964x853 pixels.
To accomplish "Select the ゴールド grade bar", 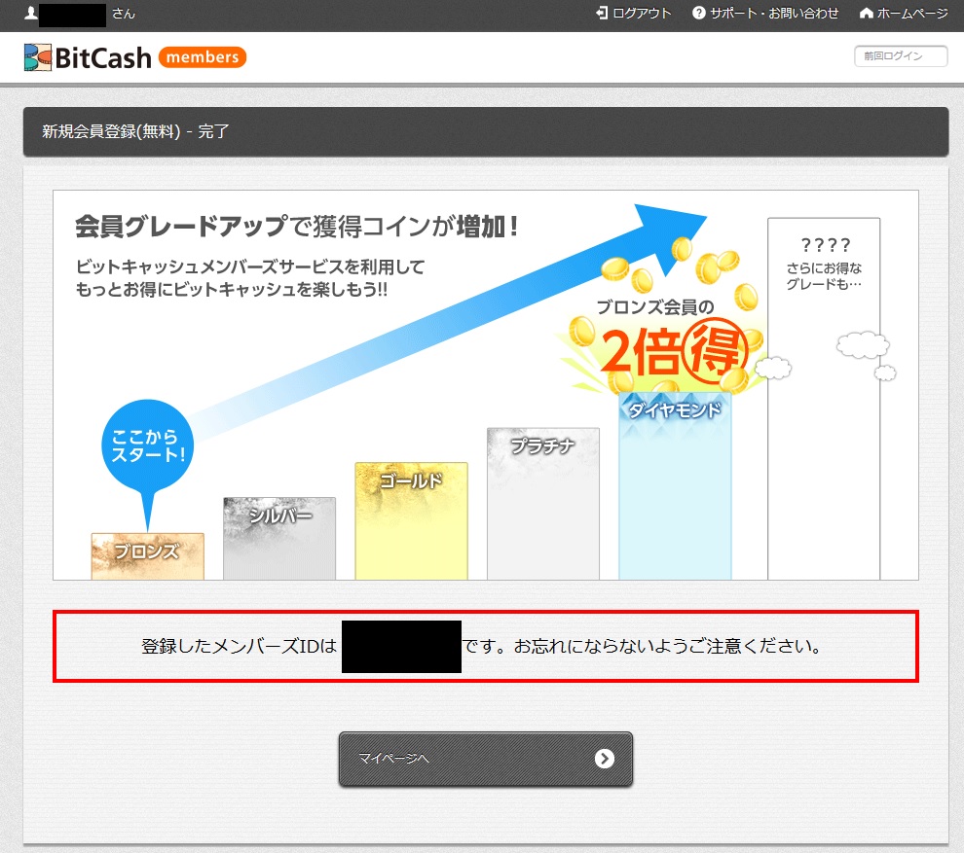I will click(x=411, y=522).
